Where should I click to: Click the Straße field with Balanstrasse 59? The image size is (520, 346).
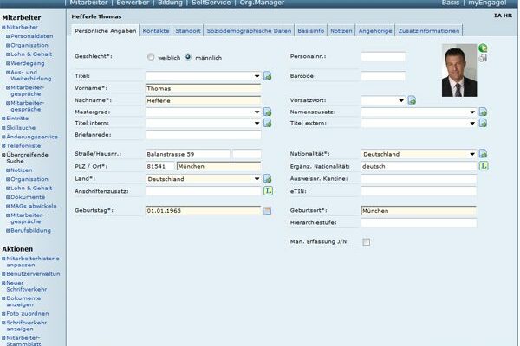[x=188, y=154]
